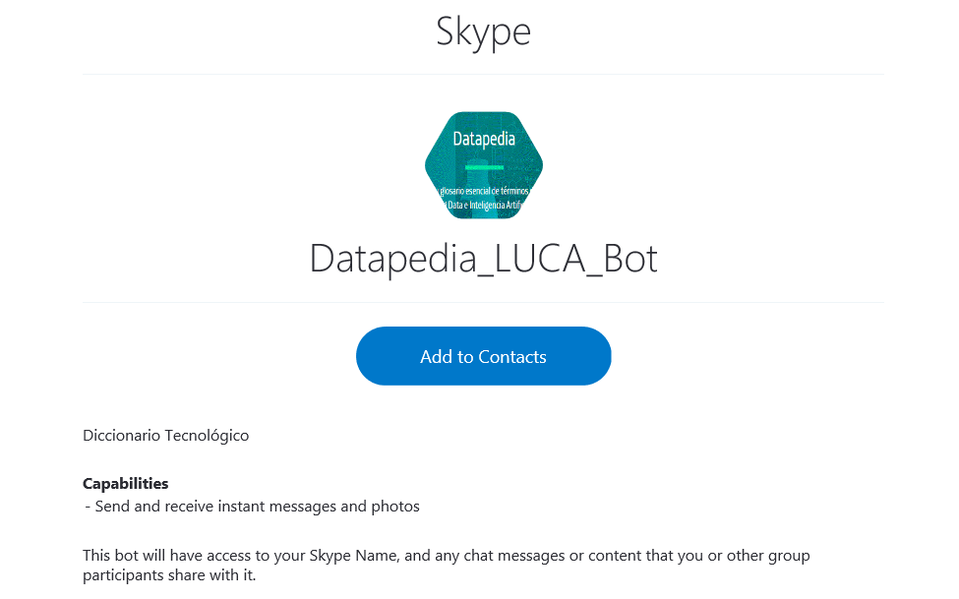Click the Diccionario Tecnológico description
Viewport: 959px width, 599px height.
[166, 436]
